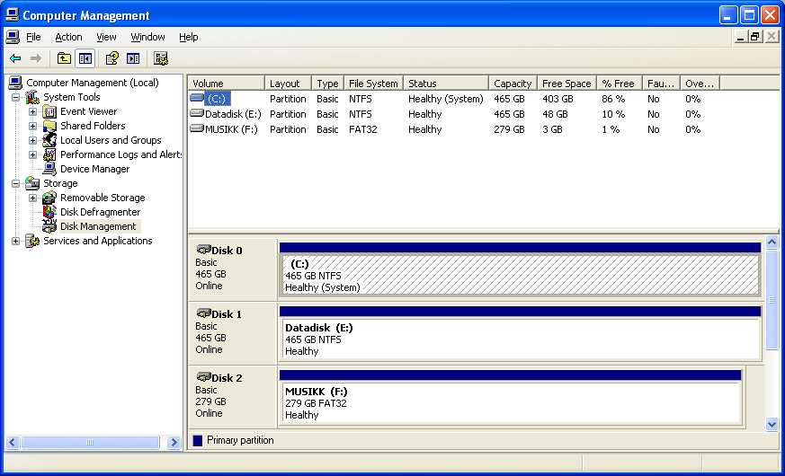
Task: Open the Window menu
Action: tap(147, 37)
